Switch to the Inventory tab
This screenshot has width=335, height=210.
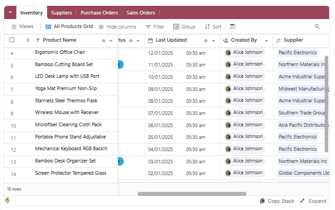click(x=31, y=13)
